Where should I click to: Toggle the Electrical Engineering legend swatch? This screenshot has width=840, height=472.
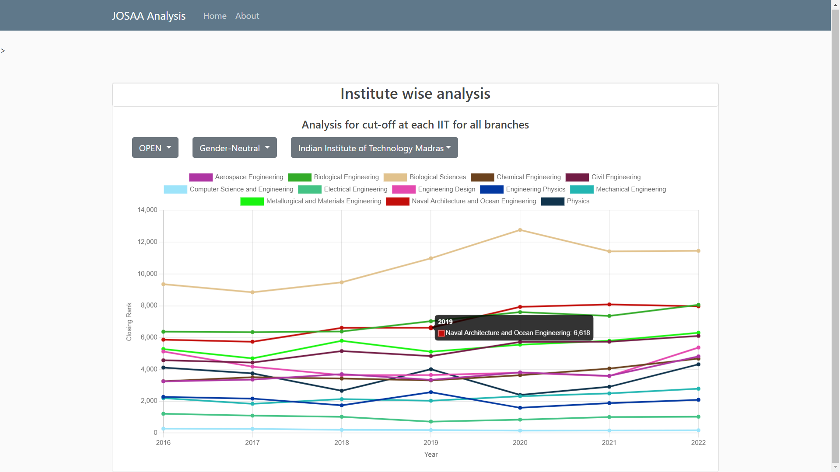309,189
